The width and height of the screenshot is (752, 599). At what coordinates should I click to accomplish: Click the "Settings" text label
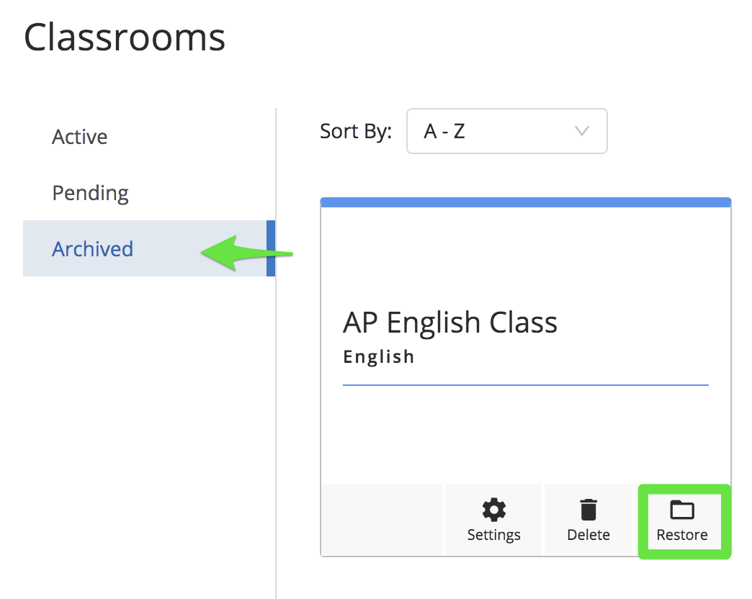(x=493, y=535)
